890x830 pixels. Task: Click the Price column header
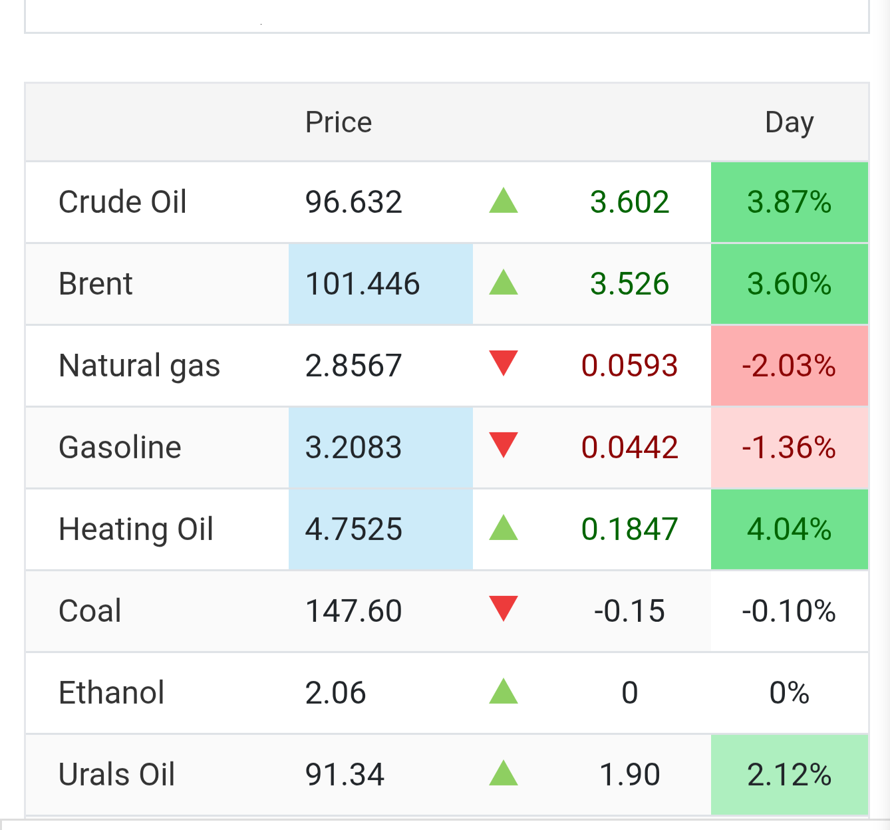339,122
